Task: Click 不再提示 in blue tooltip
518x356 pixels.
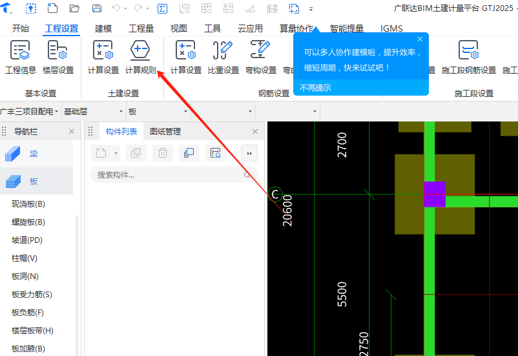Action: (315, 88)
